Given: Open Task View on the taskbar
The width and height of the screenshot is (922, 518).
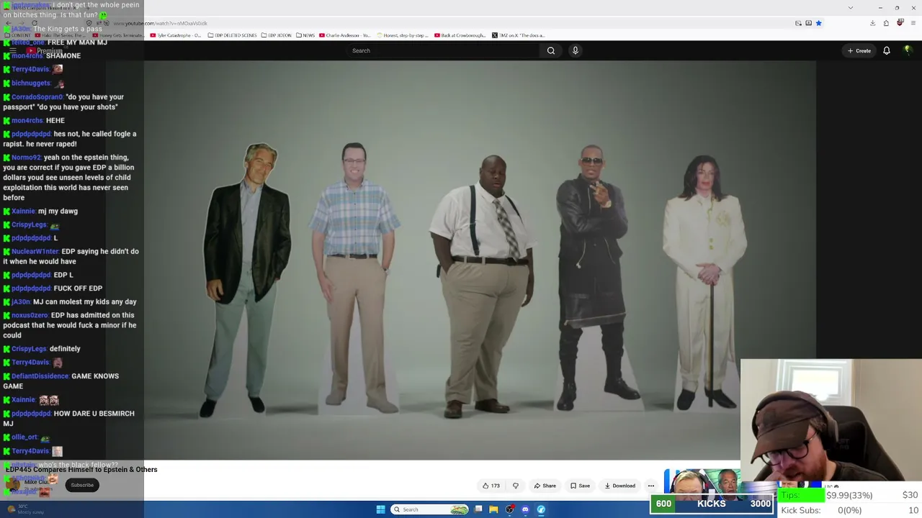Looking at the screenshot, I should [478, 509].
